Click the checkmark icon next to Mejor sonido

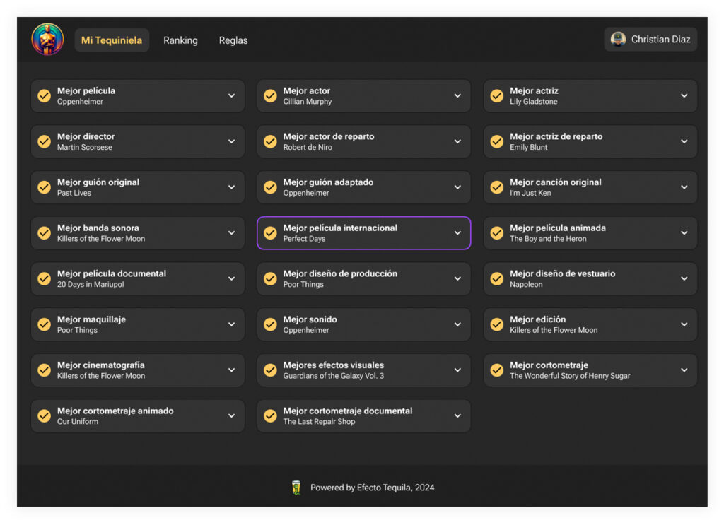click(x=270, y=324)
